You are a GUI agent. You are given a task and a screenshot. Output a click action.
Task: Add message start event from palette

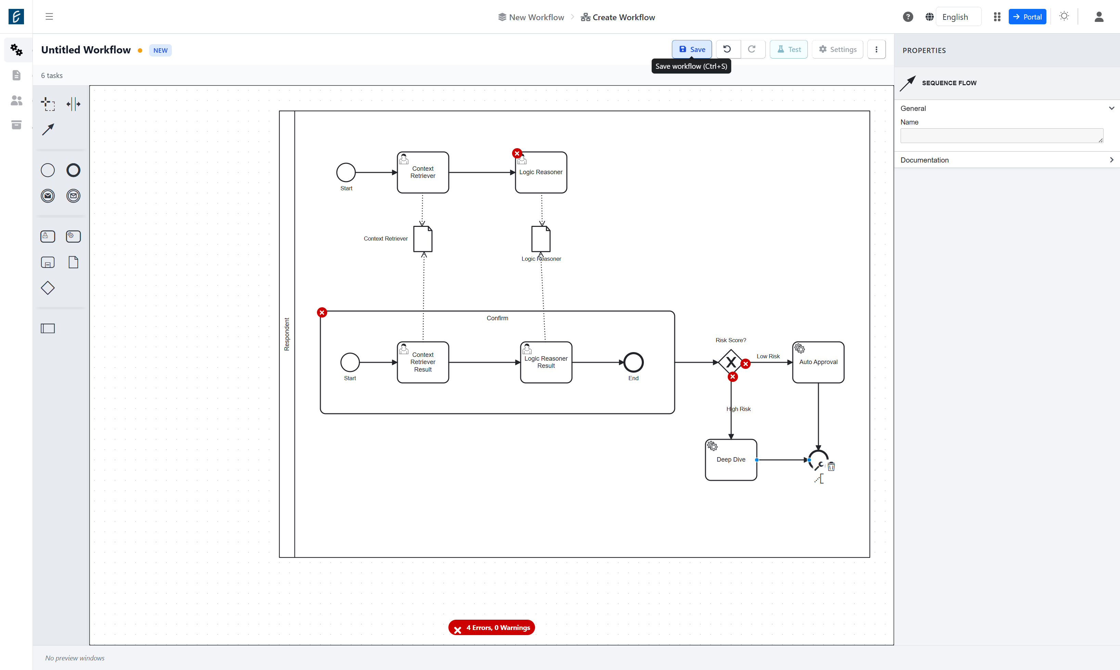coord(48,196)
